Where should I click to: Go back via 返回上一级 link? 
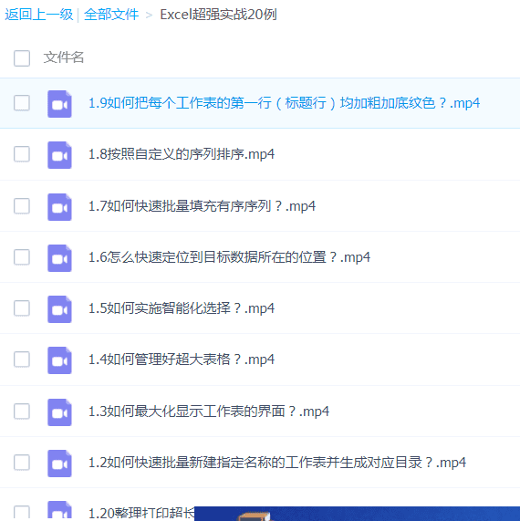38,15
